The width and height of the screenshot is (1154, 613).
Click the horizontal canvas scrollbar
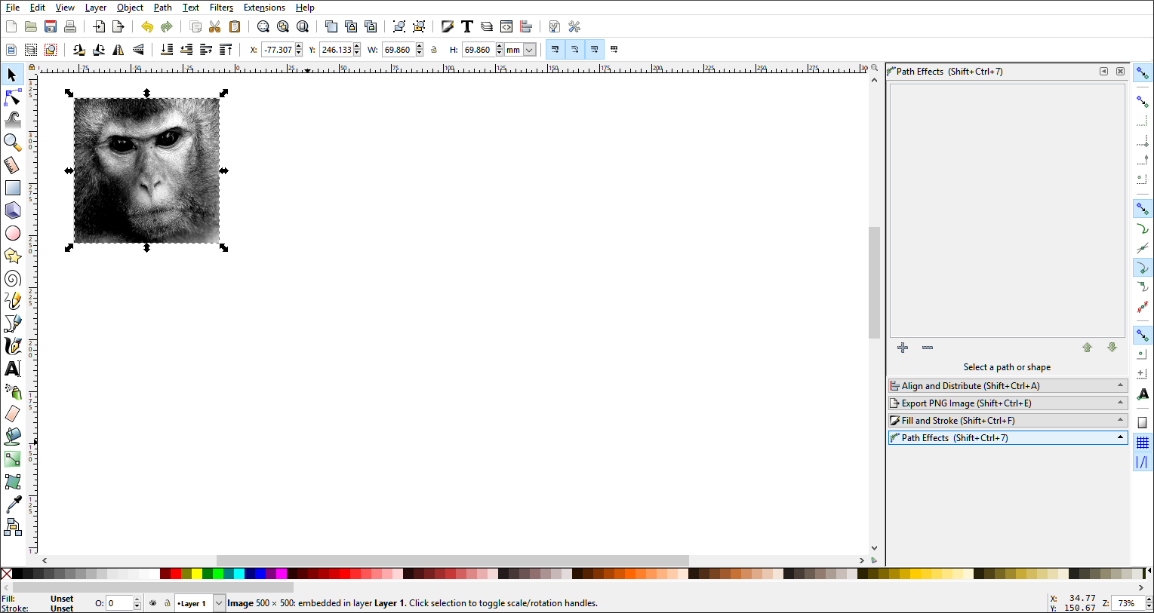[x=453, y=560]
